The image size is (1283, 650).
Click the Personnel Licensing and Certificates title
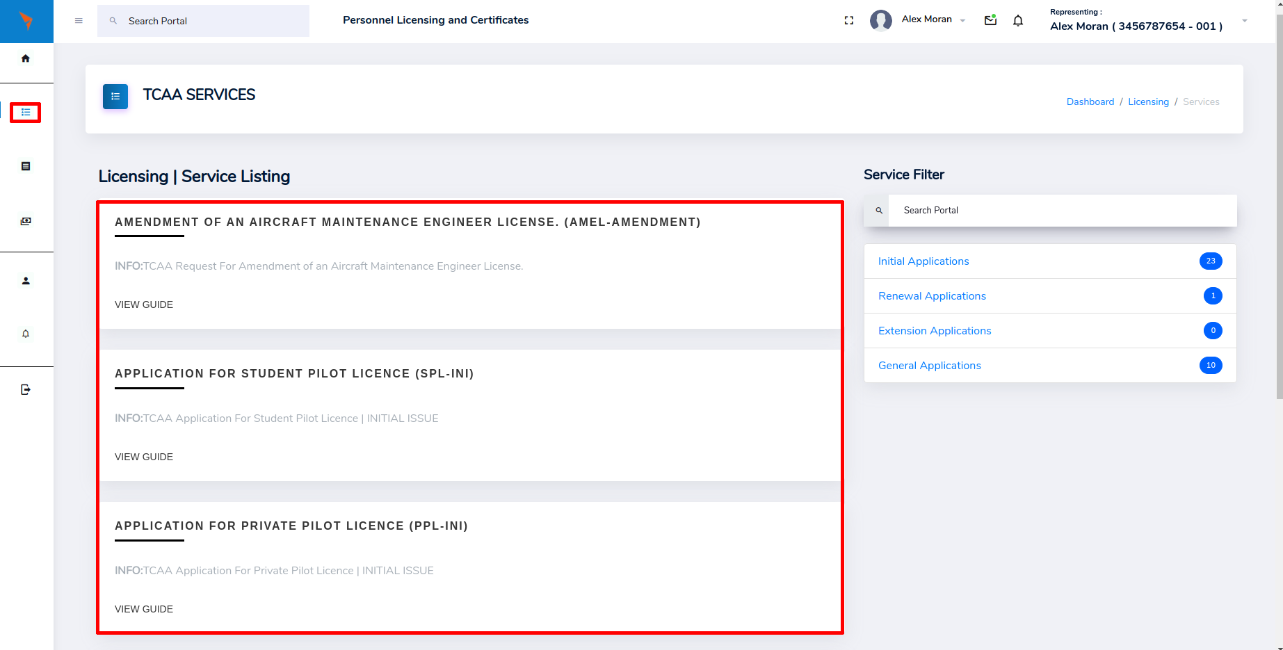[x=436, y=20]
